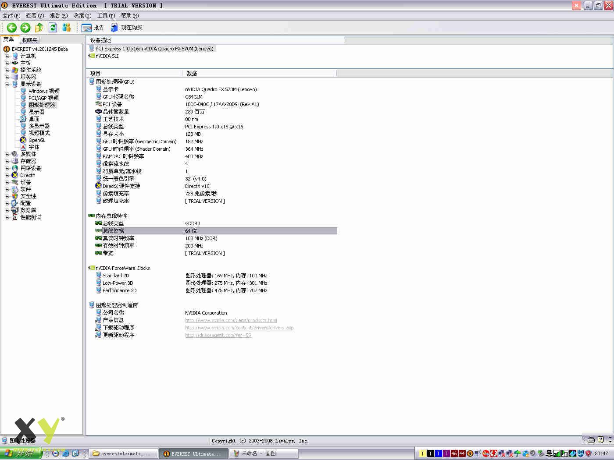Click the EVEREST v4.20.1245 Beta root icon
Image resolution: width=614 pixels, height=460 pixels.
point(7,49)
